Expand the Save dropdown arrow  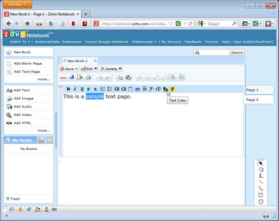coord(77,69)
